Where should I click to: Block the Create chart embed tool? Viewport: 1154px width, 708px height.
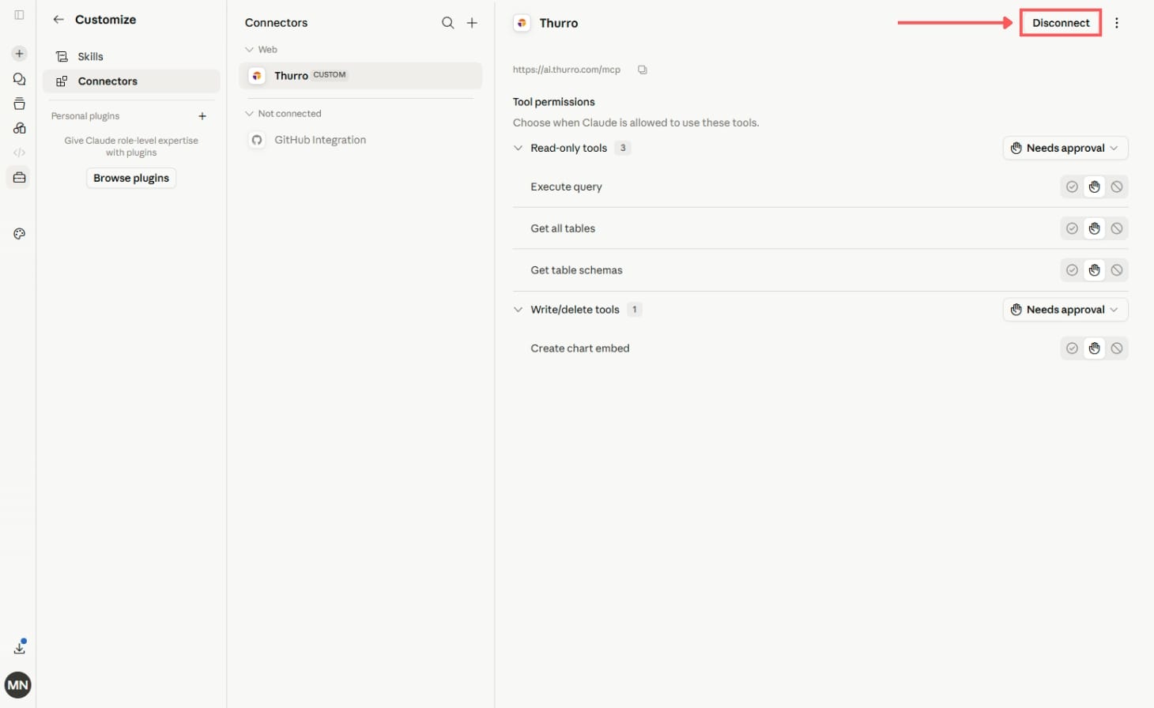[x=1117, y=348]
